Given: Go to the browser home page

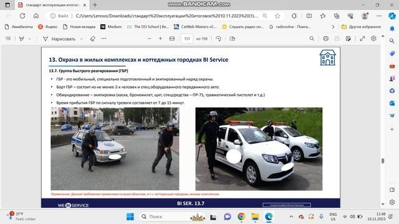Looking at the screenshot, I should tap(36, 16).
